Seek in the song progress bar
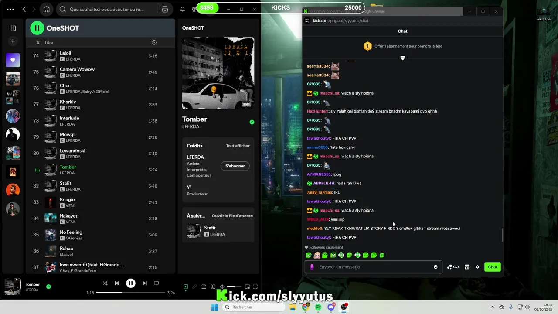558x314 pixels. [x=130, y=293]
